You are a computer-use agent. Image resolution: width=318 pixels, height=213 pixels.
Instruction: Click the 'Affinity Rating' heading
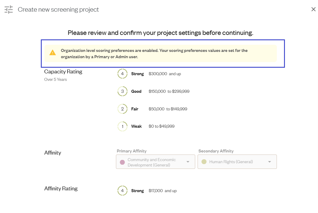tap(61, 189)
